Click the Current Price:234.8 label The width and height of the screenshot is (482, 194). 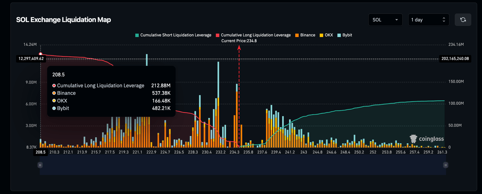click(x=239, y=41)
